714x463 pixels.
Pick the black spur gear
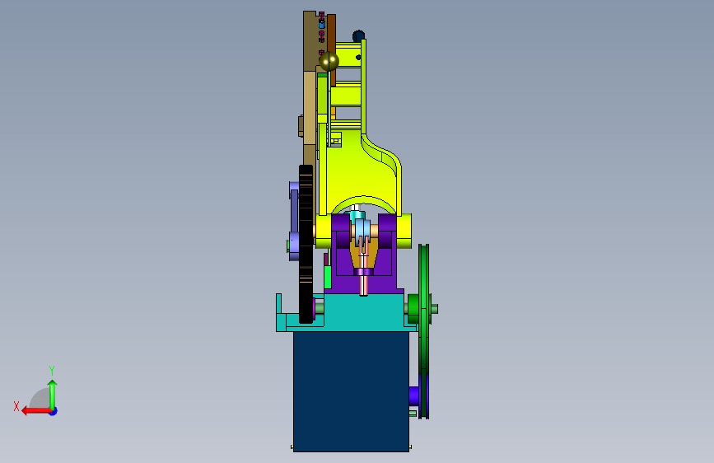pos(306,244)
